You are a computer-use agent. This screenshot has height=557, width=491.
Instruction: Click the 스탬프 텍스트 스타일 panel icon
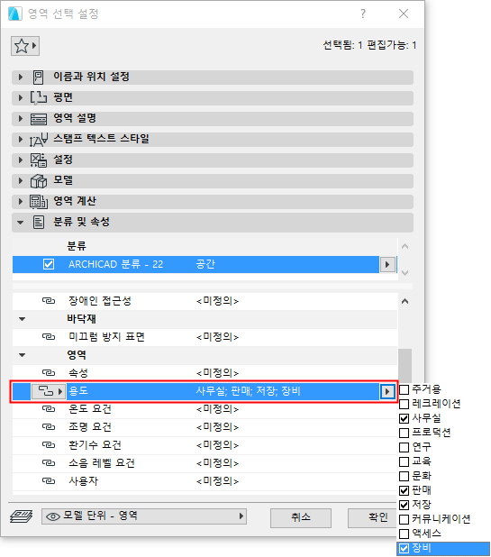(39, 139)
